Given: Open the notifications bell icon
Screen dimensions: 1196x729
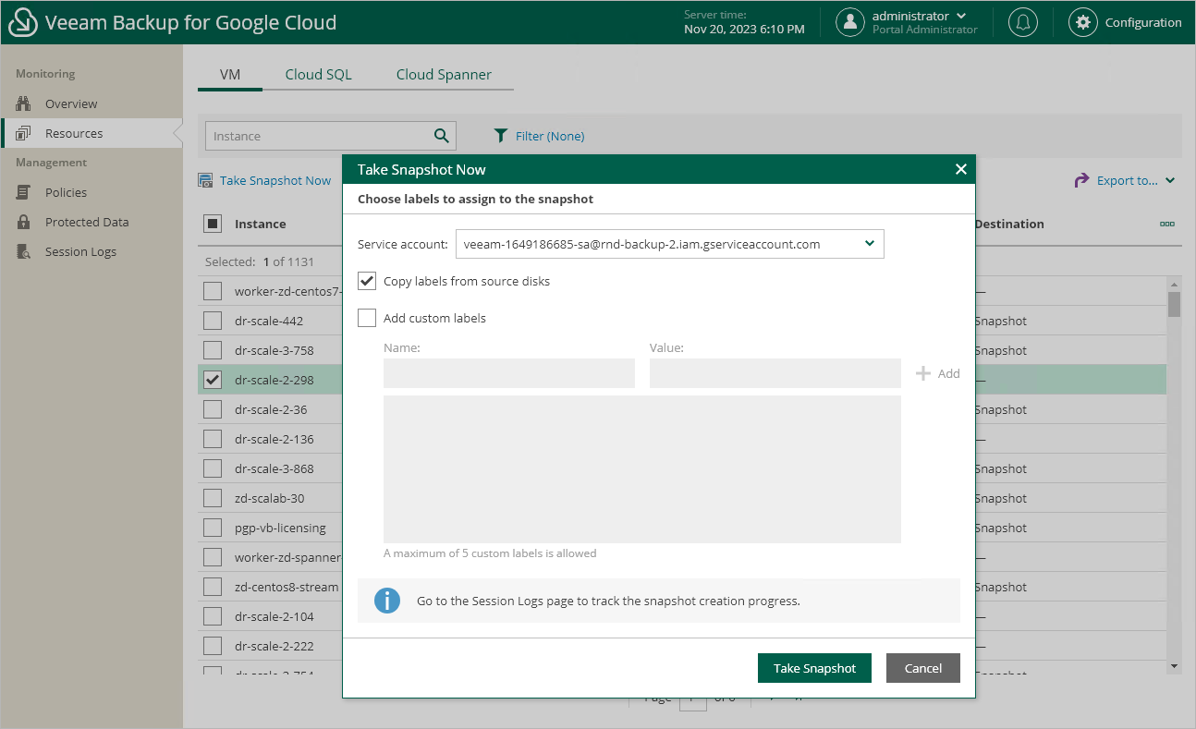Looking at the screenshot, I should click(x=1022, y=22).
